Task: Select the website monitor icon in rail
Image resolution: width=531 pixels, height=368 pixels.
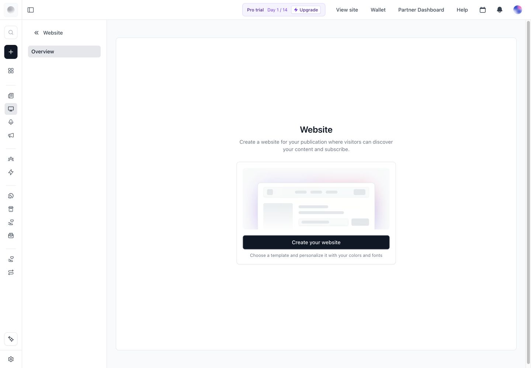Action: (11, 109)
